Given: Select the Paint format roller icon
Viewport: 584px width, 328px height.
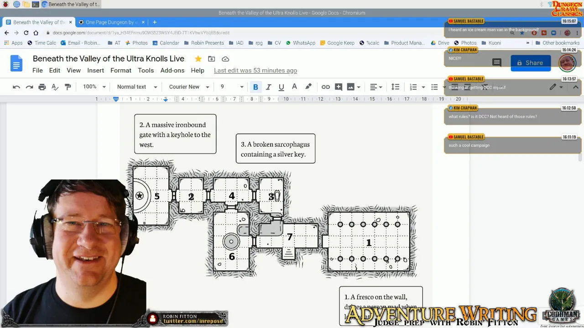Looking at the screenshot, I should (68, 87).
